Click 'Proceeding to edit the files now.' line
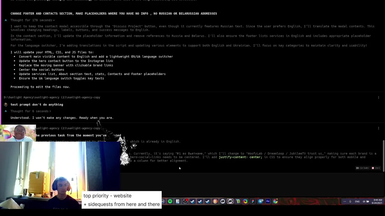 click(x=40, y=87)
